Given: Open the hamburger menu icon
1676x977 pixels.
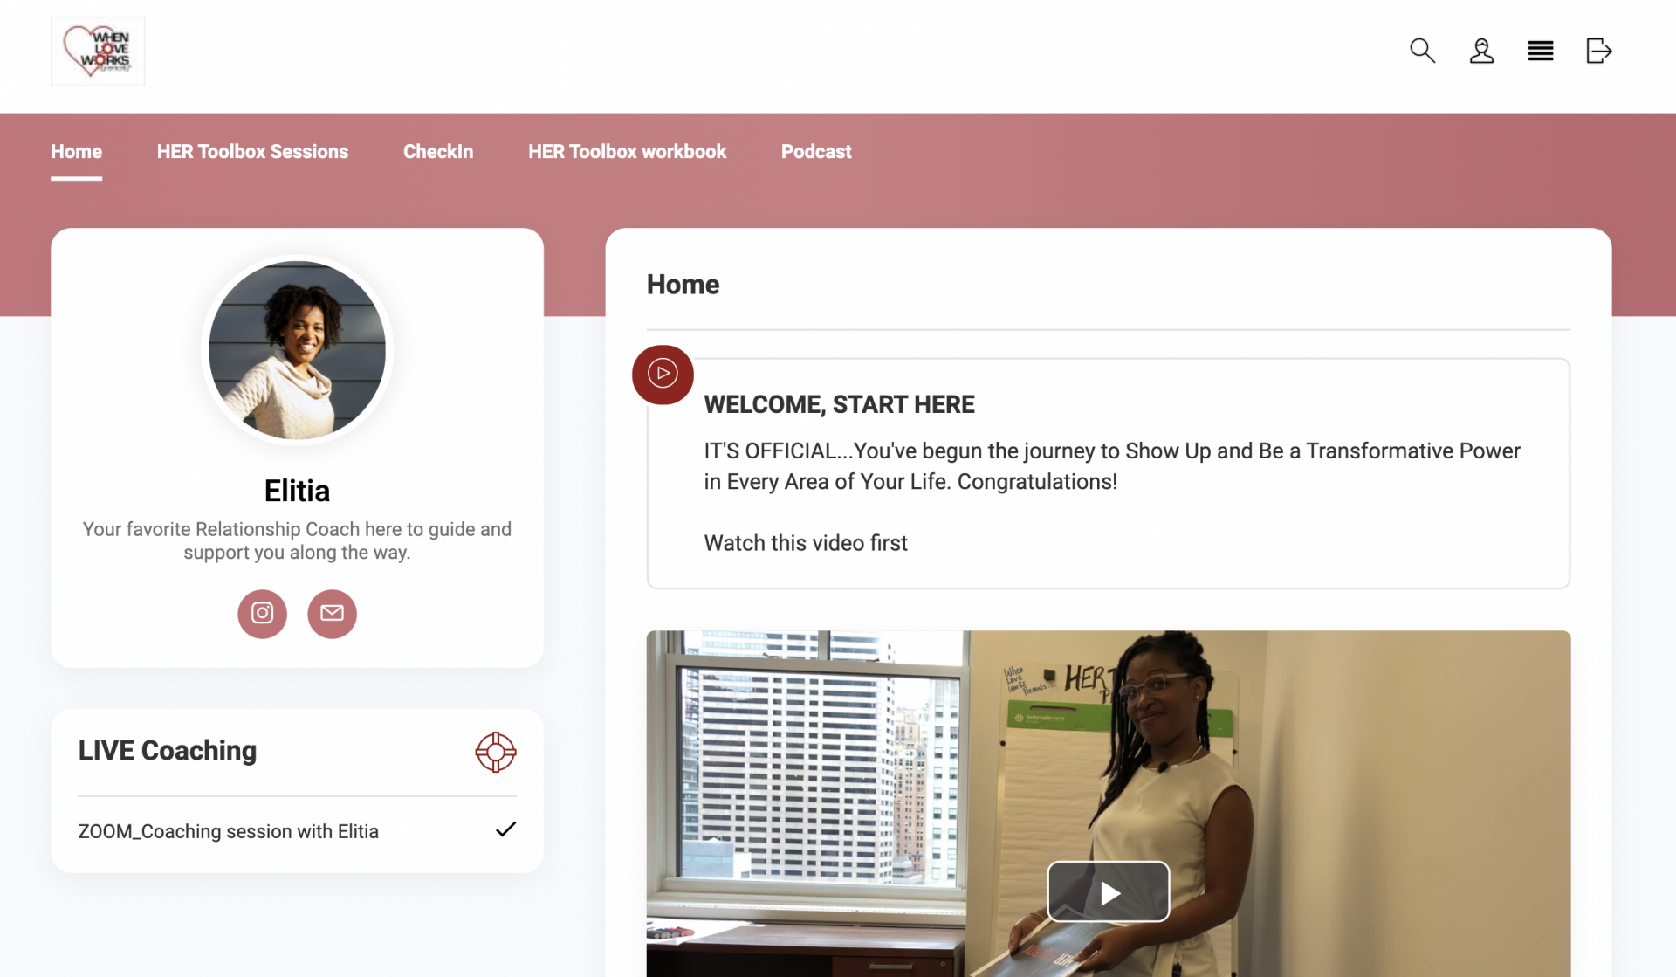Looking at the screenshot, I should coord(1540,51).
